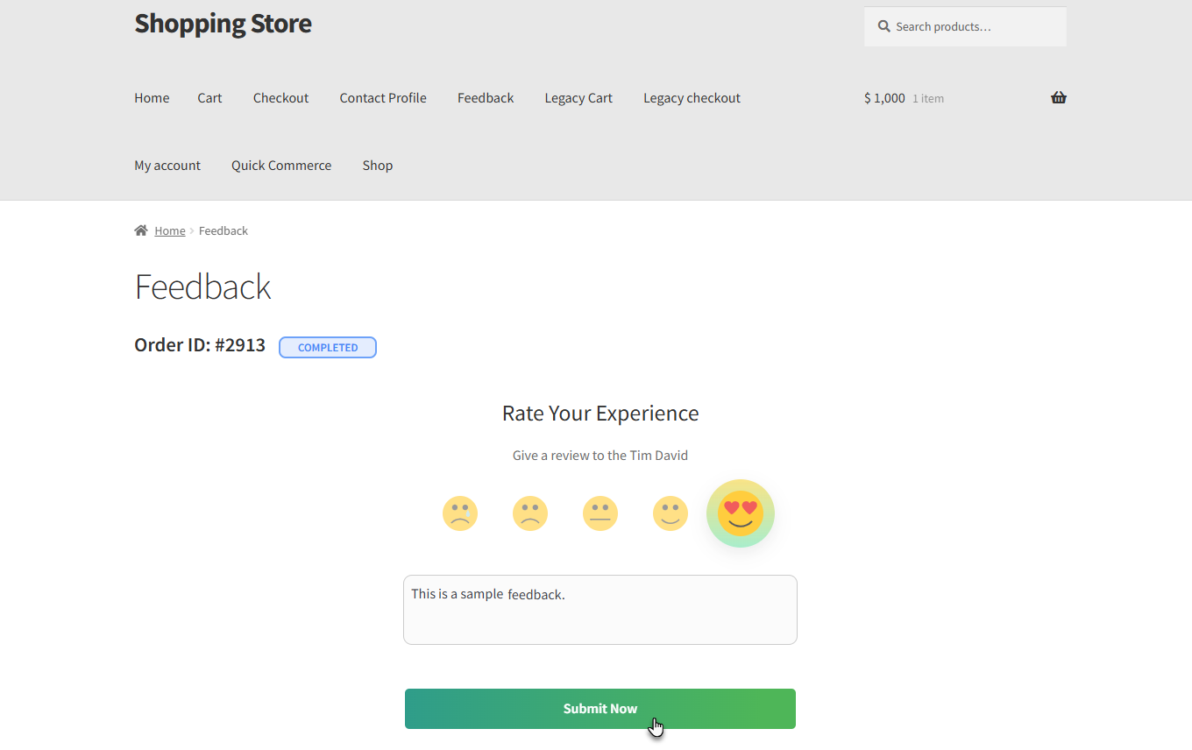Click the search magnifier icon

(884, 27)
